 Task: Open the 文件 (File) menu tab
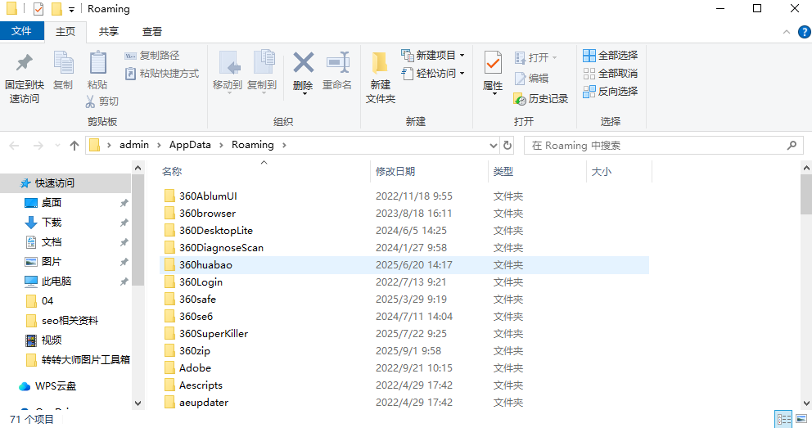pos(21,31)
